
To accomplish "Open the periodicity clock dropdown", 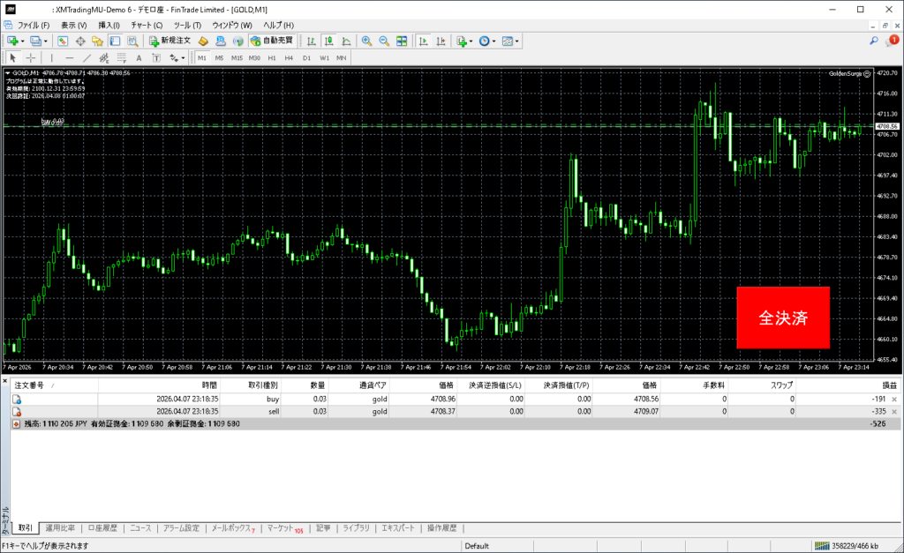I will point(487,41).
